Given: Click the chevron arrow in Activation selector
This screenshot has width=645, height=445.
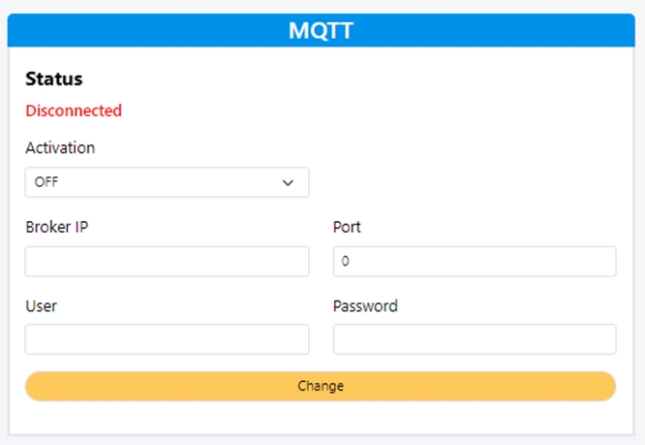Looking at the screenshot, I should tap(288, 182).
